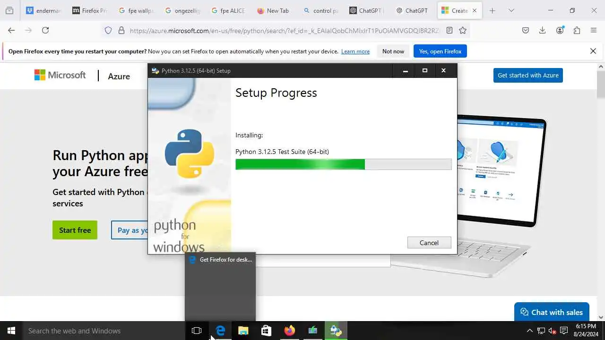Dismiss the Firefox startup notification bar
This screenshot has width=605, height=340.
[x=593, y=51]
